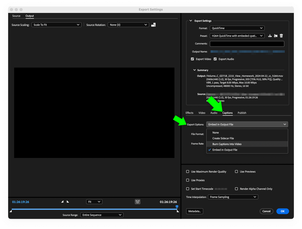
Task: Switch to the Video tab
Action: (202, 113)
